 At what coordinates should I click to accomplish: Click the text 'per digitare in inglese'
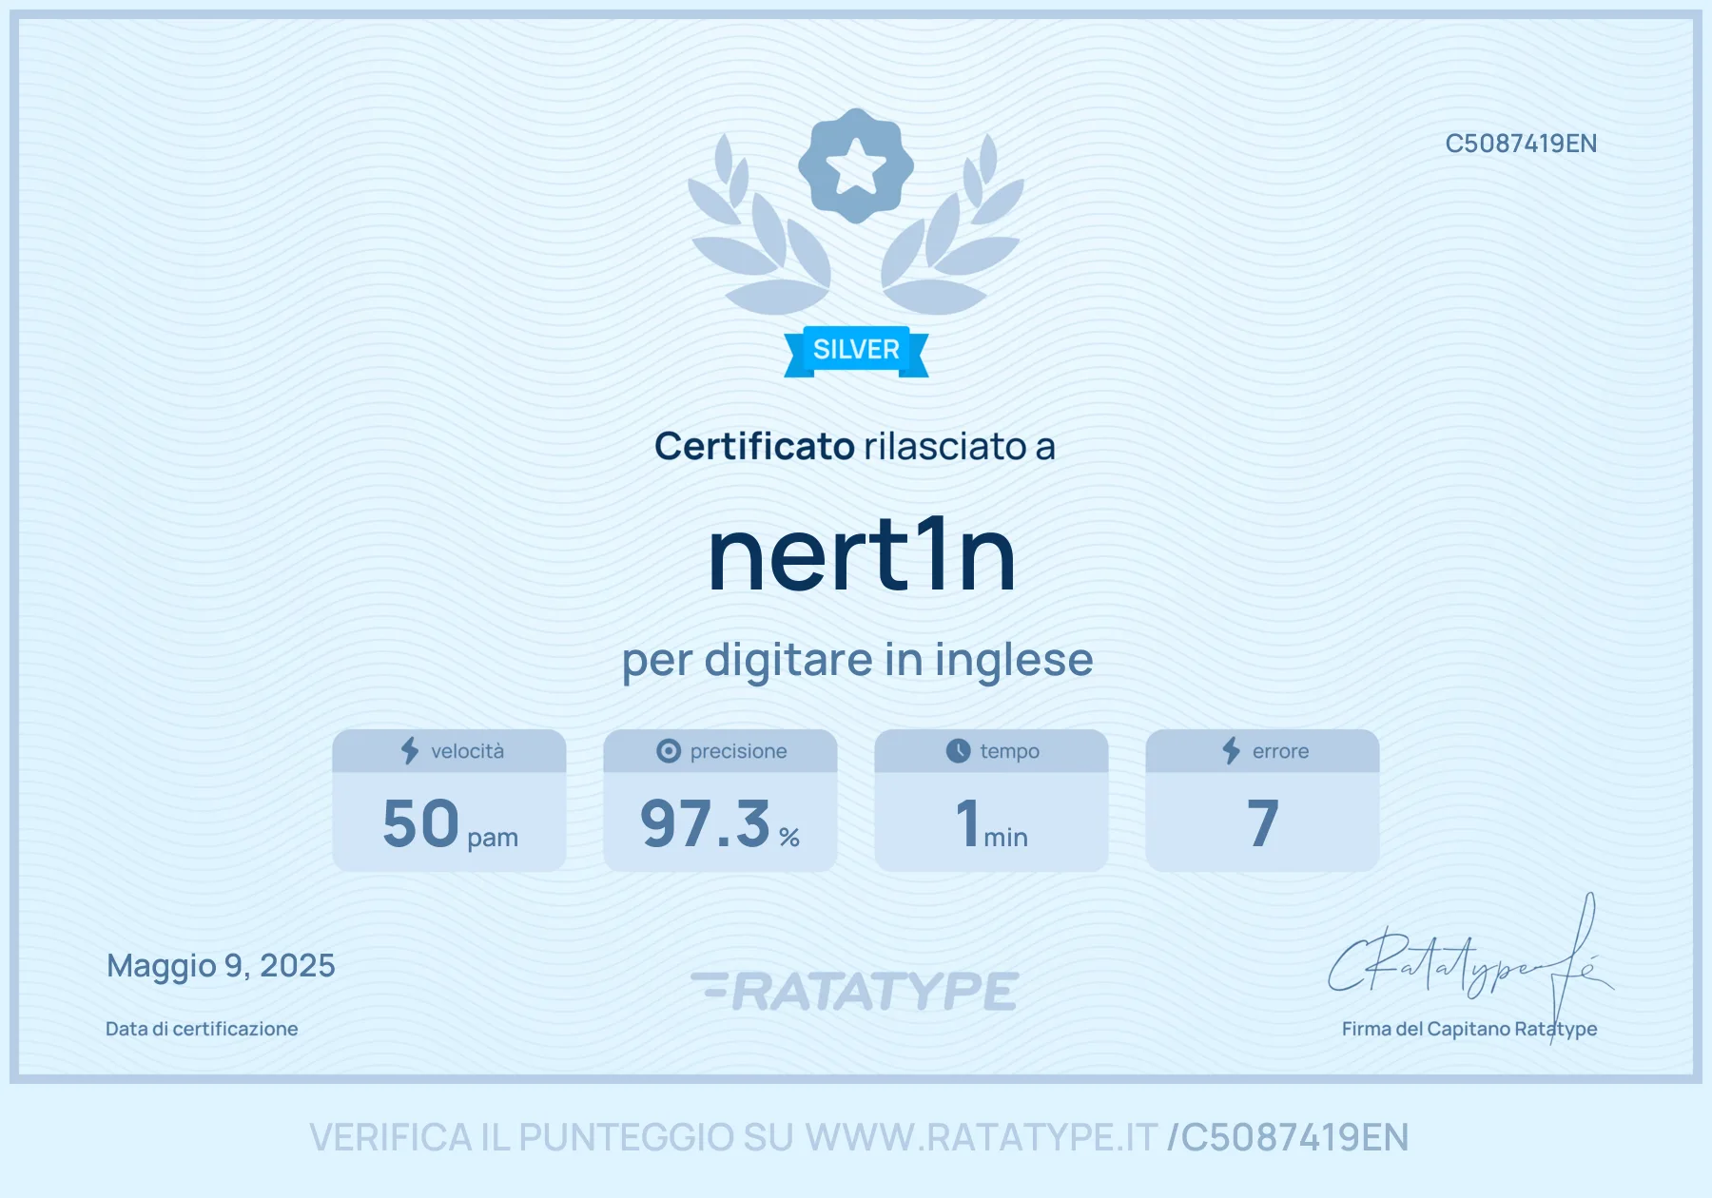[857, 660]
